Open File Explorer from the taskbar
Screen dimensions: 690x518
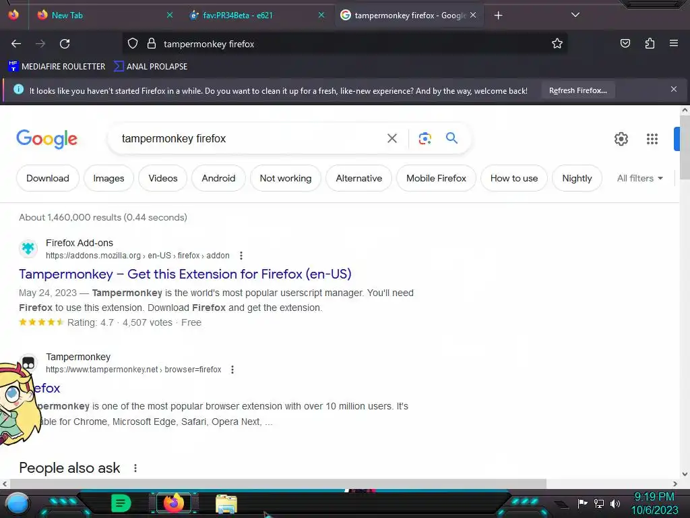pos(226,503)
